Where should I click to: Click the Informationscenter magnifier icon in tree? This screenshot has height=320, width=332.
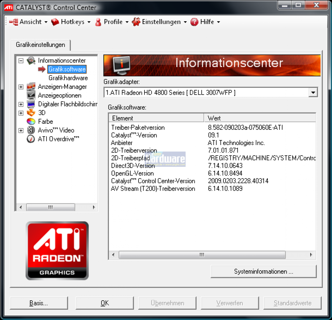(x=31, y=61)
